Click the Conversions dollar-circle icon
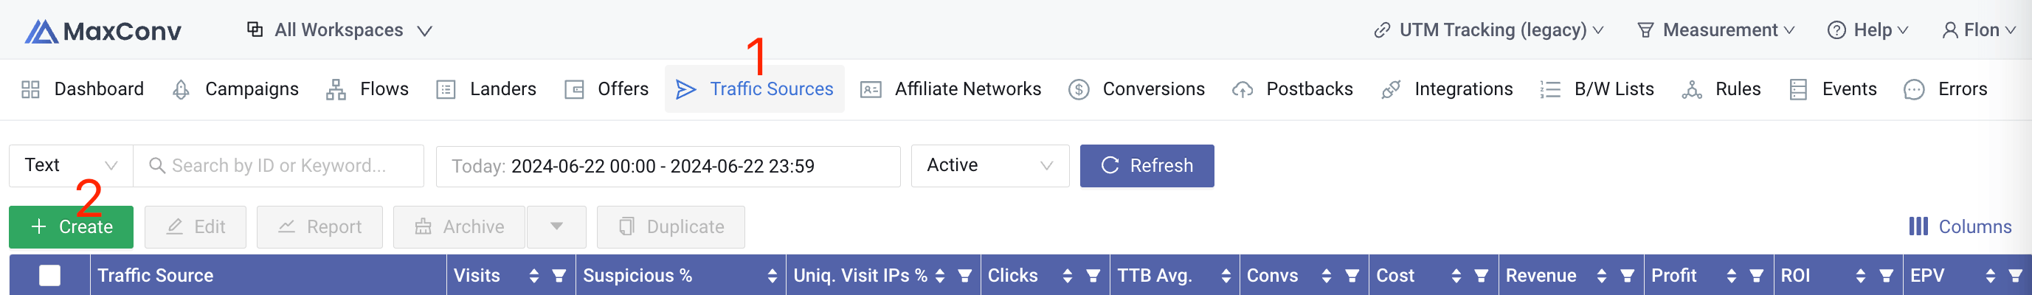2032x295 pixels. (1078, 89)
